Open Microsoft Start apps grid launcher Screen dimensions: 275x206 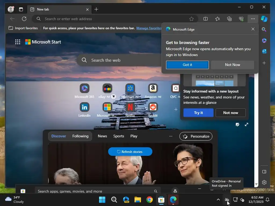pyautogui.click(x=18, y=42)
